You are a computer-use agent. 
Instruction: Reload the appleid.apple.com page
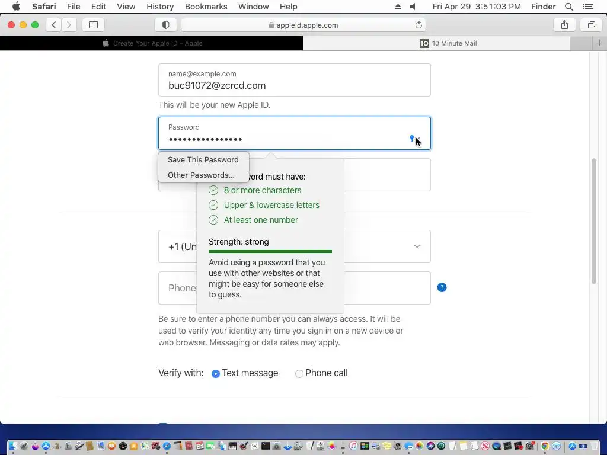point(418,25)
